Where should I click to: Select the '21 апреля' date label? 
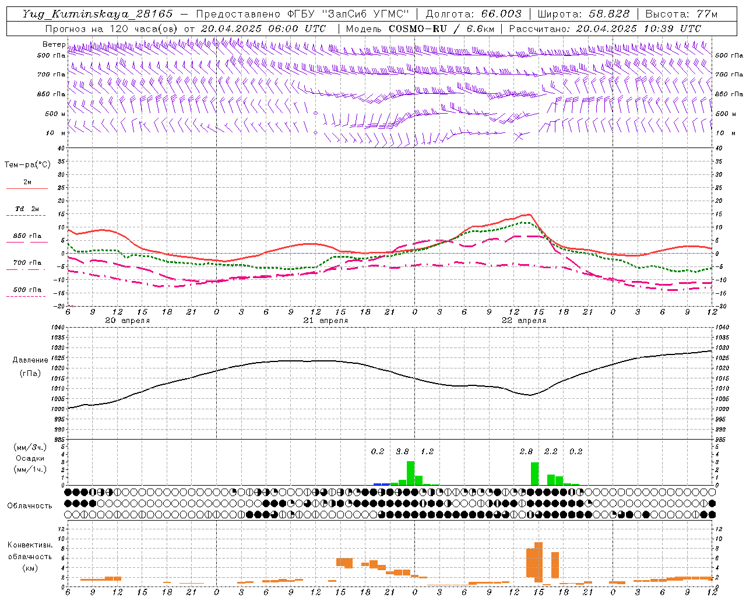tap(325, 321)
